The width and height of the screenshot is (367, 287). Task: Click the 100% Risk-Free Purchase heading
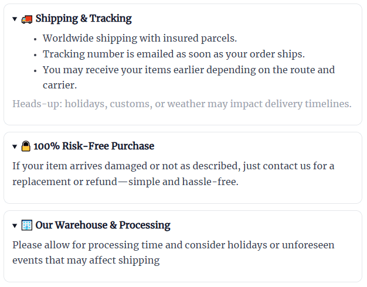coord(94,146)
